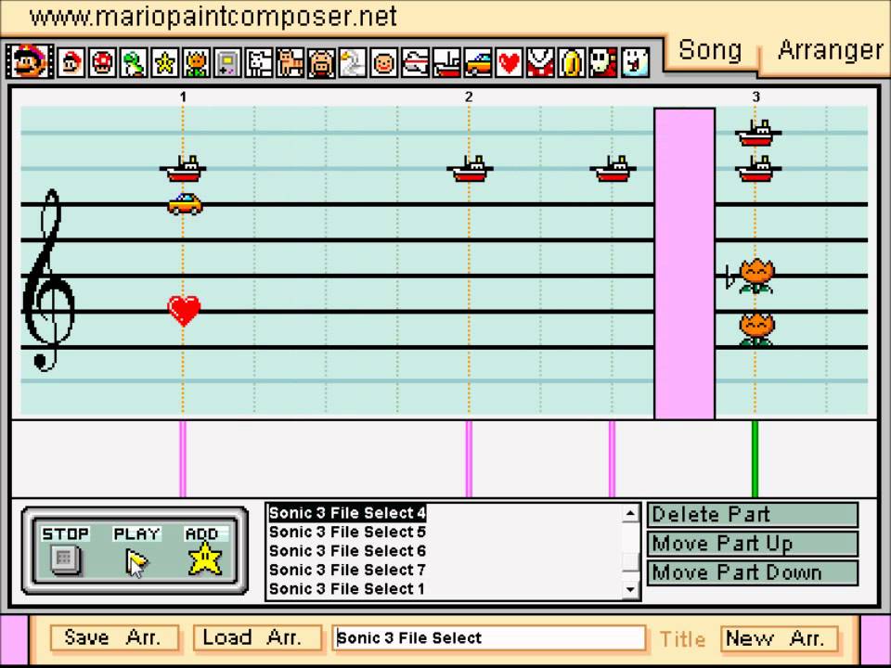Viewport: 891px width, 668px height.
Task: Click measure number 1 above staff
Action: click(x=183, y=97)
